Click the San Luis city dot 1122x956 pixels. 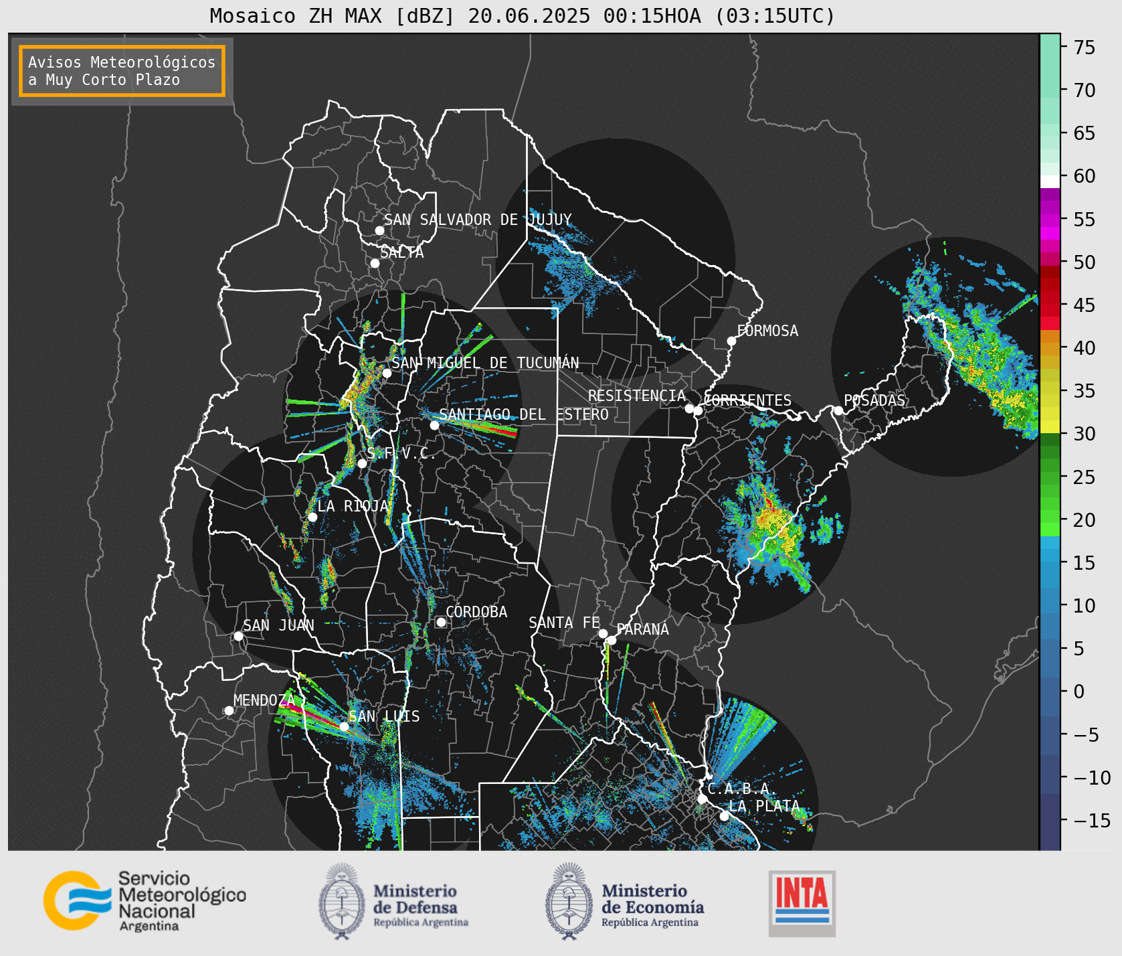click(x=344, y=726)
